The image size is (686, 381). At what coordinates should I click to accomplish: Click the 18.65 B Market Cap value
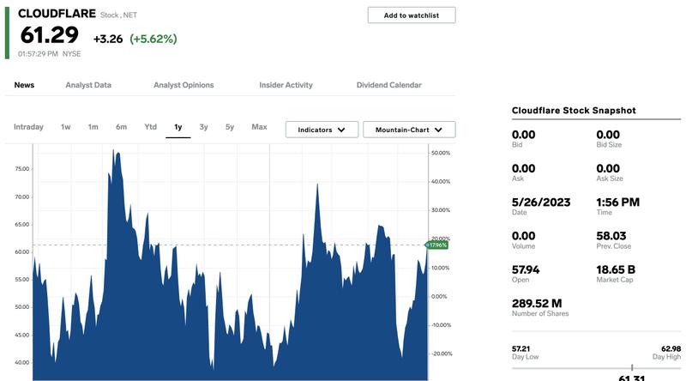(616, 269)
